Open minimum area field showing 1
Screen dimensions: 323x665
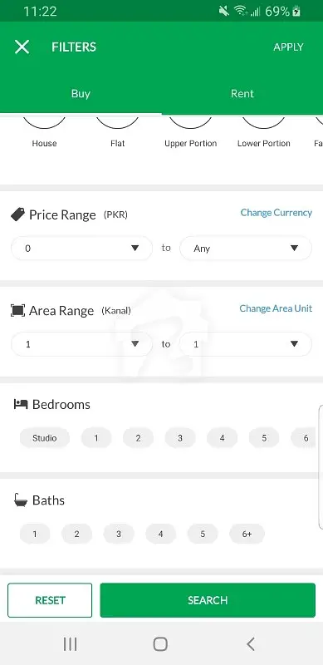click(81, 344)
